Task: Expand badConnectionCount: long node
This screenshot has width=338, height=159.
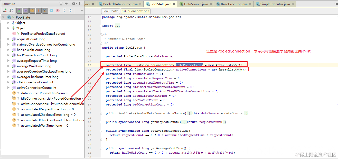Action: (x=8, y=55)
